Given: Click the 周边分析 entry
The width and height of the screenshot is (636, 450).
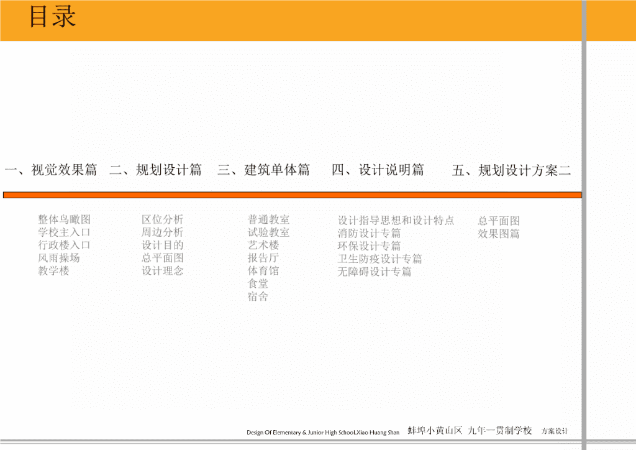Looking at the screenshot, I should 163,232.
